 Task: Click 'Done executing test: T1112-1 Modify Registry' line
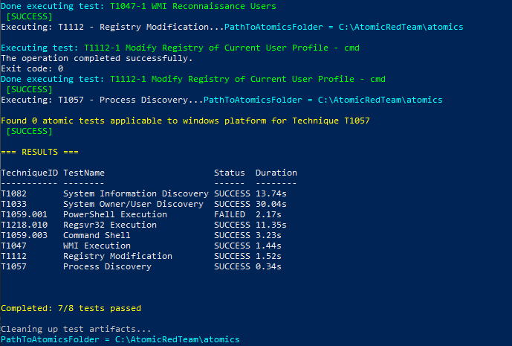pyautogui.click(x=193, y=79)
